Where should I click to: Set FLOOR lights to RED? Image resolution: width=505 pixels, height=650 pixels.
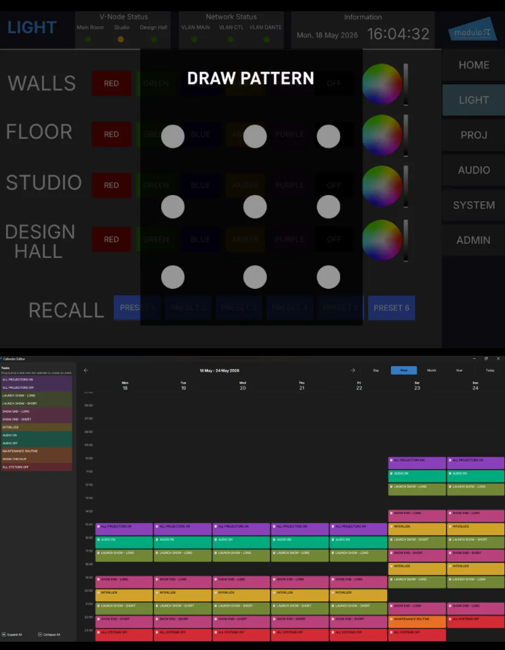pos(112,134)
